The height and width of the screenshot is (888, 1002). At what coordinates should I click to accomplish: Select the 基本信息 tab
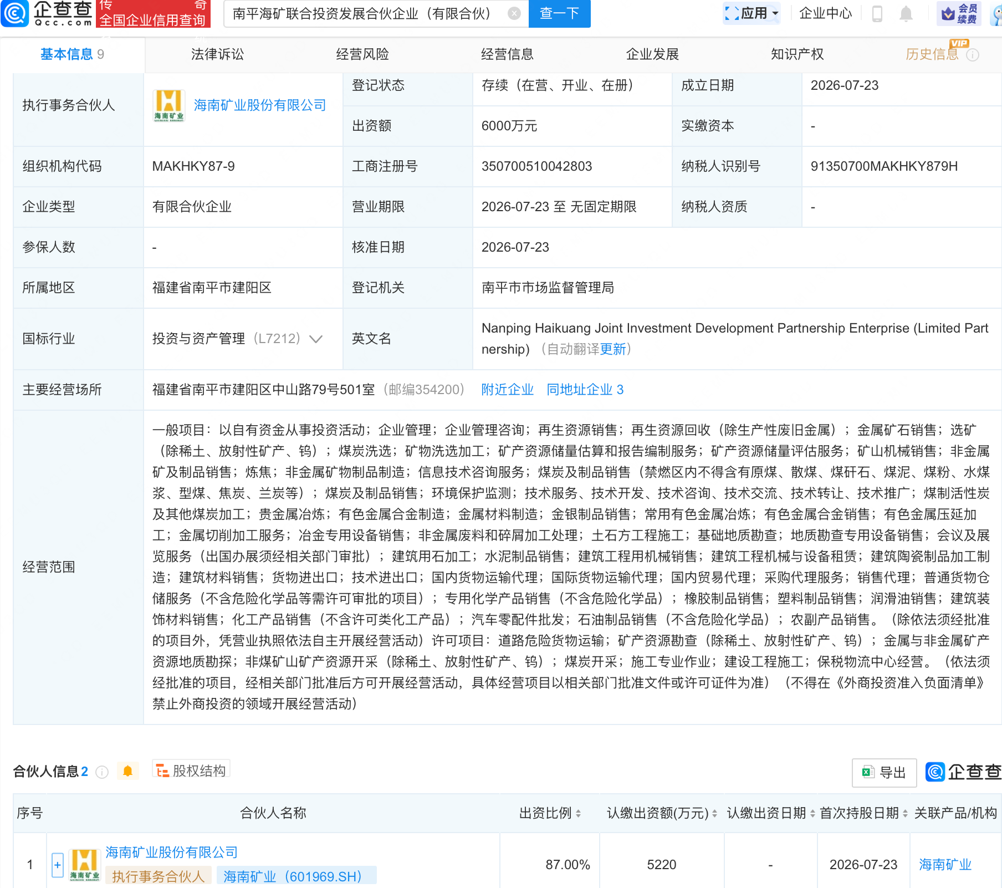coord(72,54)
